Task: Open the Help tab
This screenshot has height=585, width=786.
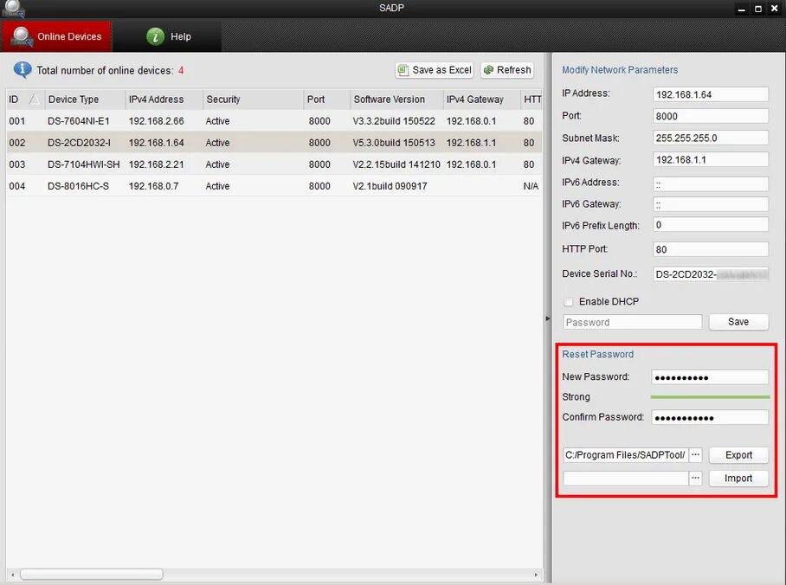Action: pyautogui.click(x=167, y=36)
